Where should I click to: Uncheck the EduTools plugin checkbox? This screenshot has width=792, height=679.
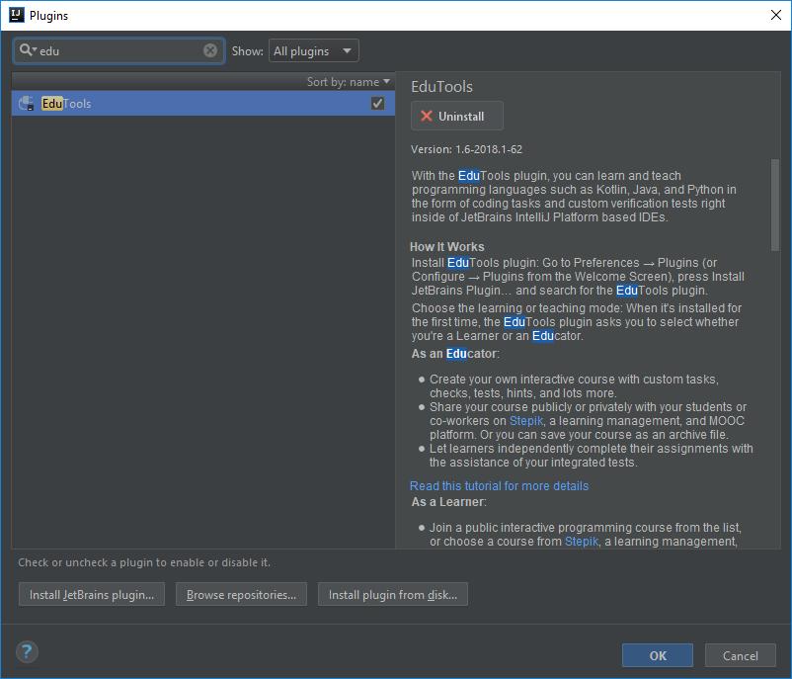(x=377, y=103)
